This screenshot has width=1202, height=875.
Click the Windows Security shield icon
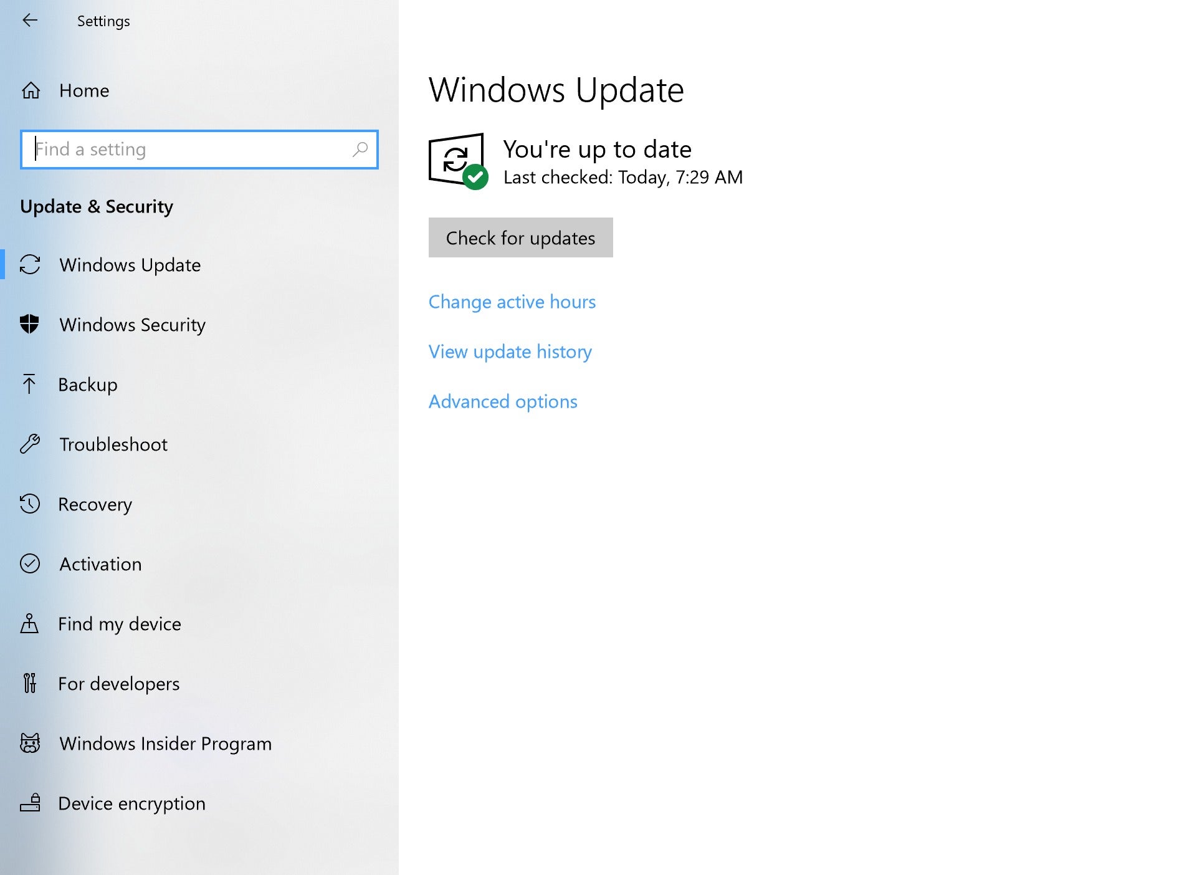(x=30, y=324)
